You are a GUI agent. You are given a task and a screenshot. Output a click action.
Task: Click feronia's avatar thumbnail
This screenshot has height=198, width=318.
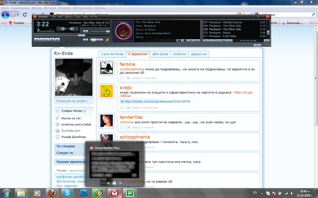point(107,68)
